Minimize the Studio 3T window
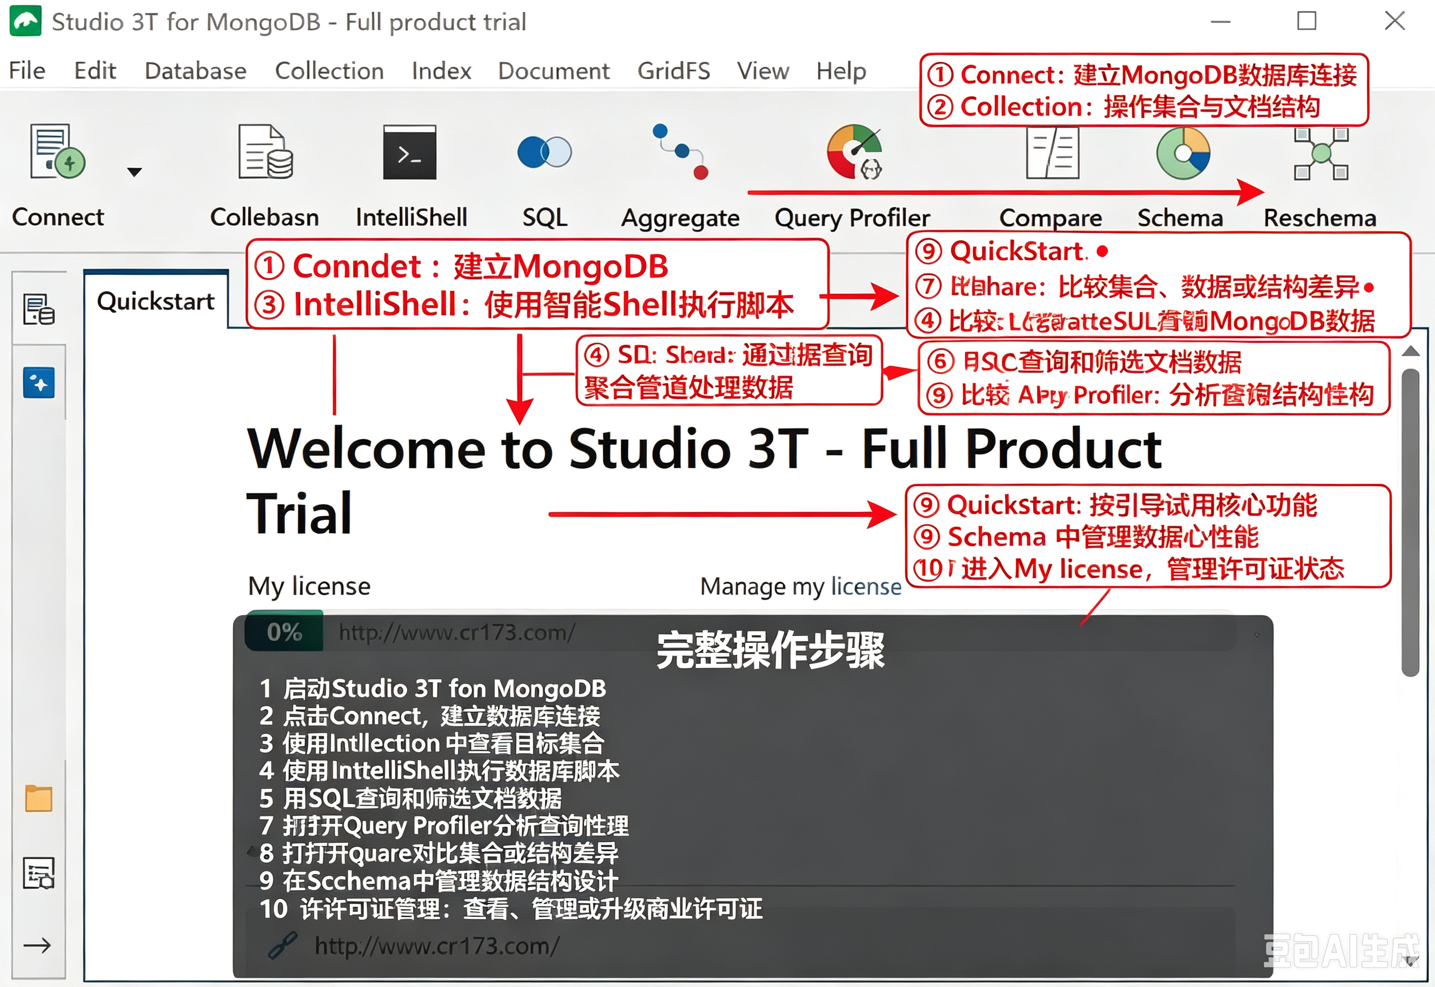 1220,22
